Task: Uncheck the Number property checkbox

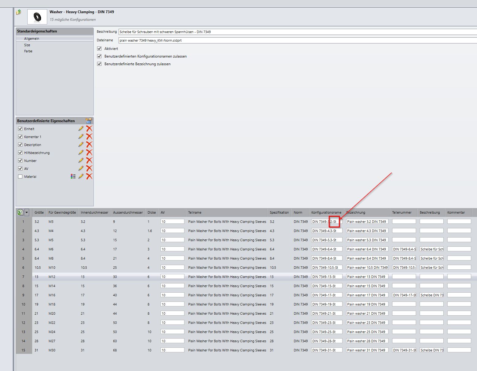Action: [x=20, y=161]
